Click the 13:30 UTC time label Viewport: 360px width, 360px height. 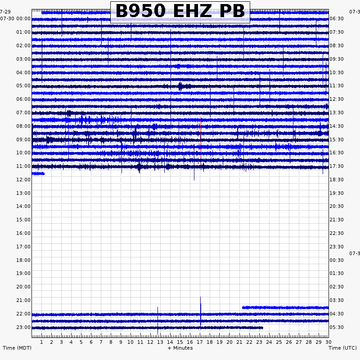pyautogui.click(x=337, y=112)
